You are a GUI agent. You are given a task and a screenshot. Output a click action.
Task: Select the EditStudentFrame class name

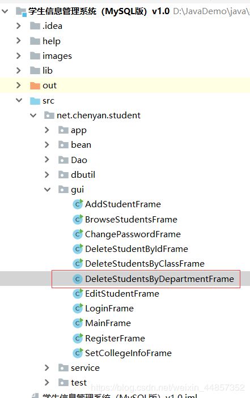(122, 294)
